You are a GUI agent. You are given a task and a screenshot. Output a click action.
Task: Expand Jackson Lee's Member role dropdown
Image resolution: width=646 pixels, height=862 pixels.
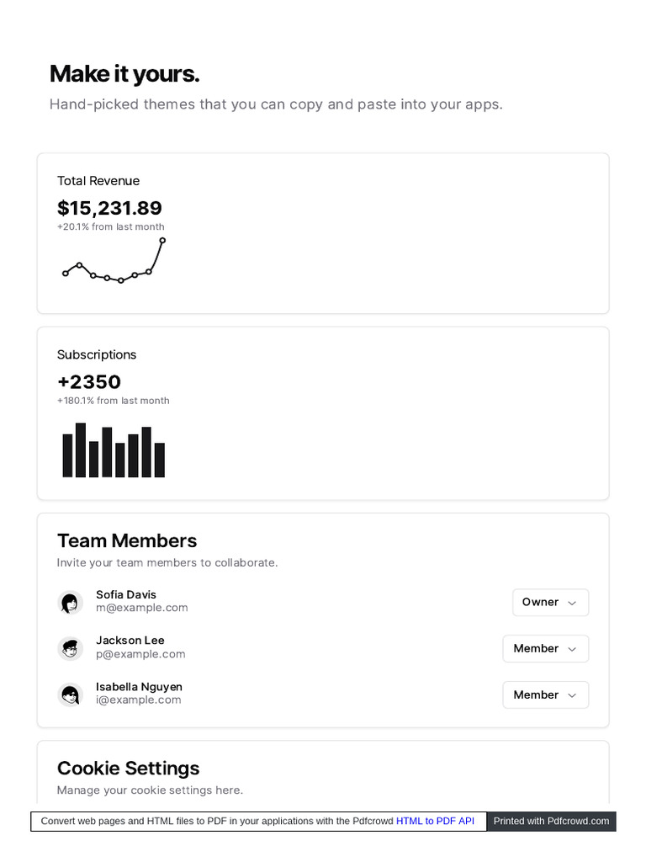545,649
